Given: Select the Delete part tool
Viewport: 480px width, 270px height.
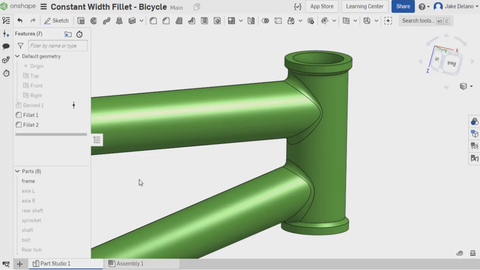Looking at the screenshot, I should pyautogui.click(x=310, y=21).
